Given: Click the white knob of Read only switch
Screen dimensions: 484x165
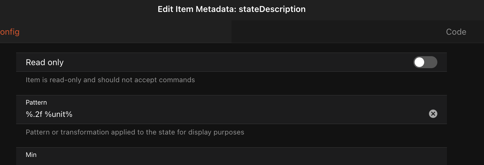Looking at the screenshot, I should tap(419, 62).
